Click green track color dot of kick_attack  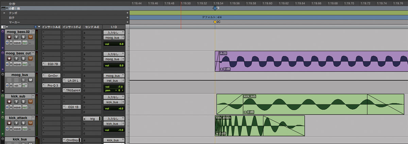3,118
